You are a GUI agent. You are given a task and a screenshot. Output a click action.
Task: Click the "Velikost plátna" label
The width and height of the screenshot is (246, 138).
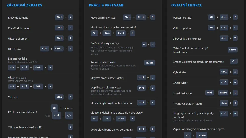[182, 28]
